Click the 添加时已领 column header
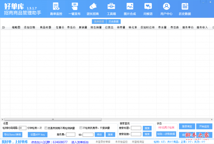 [148, 27]
